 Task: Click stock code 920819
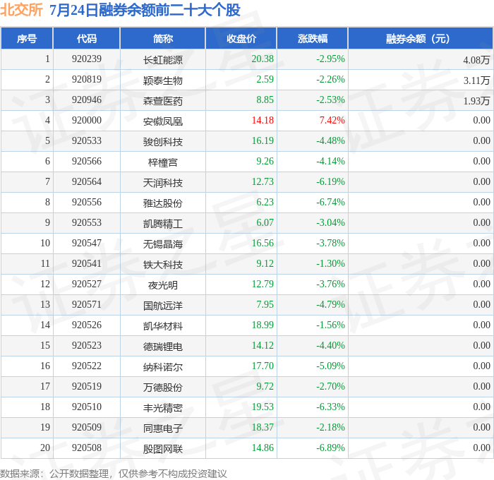[87, 79]
